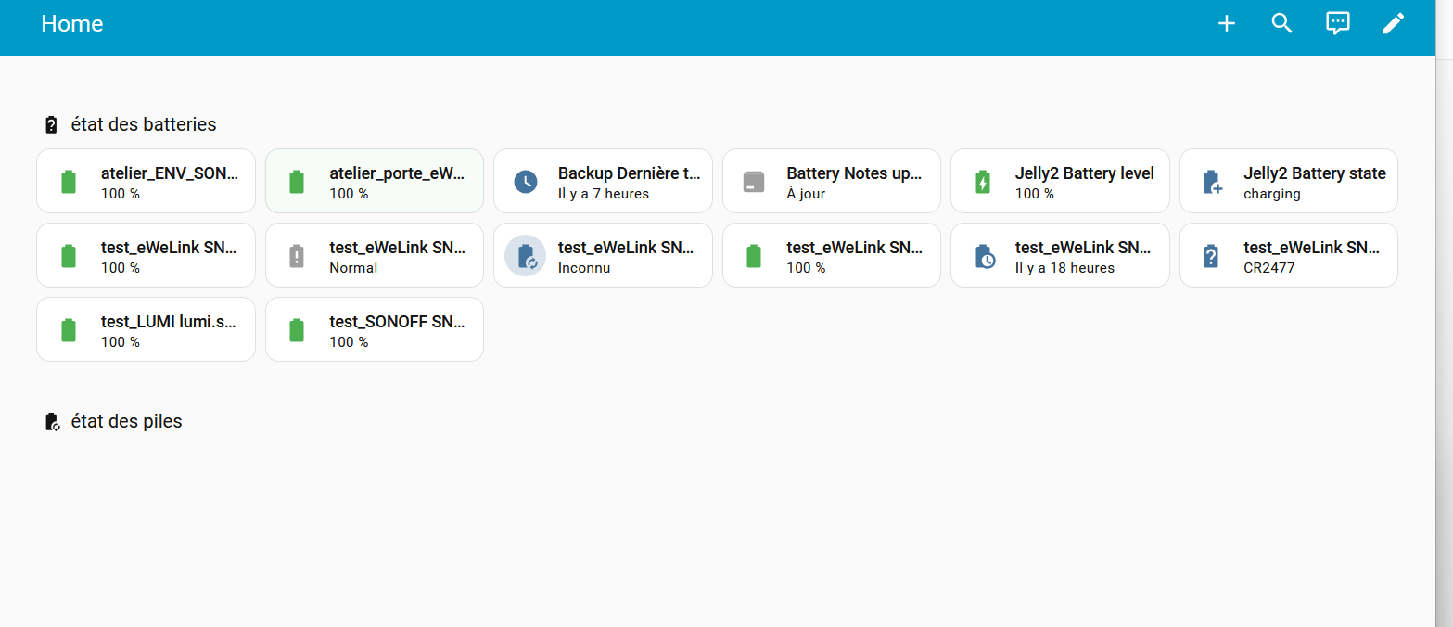Click the plus add icon in header
The height and width of the screenshot is (627, 1453).
tap(1226, 24)
